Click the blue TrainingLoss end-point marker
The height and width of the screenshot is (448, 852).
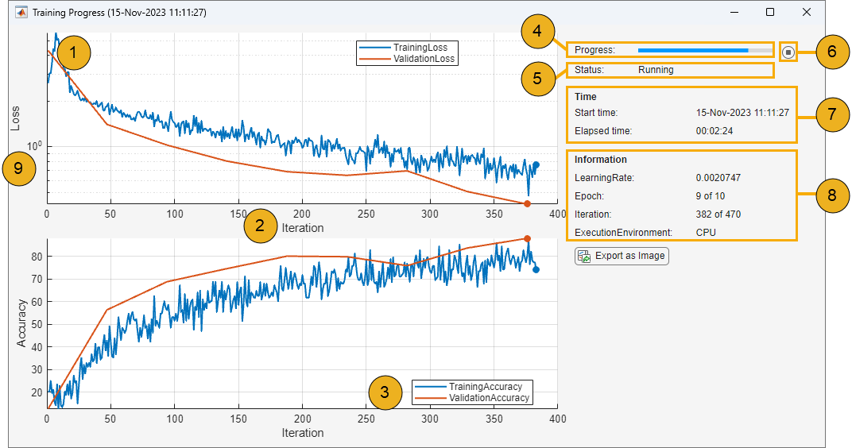pyautogui.click(x=536, y=165)
